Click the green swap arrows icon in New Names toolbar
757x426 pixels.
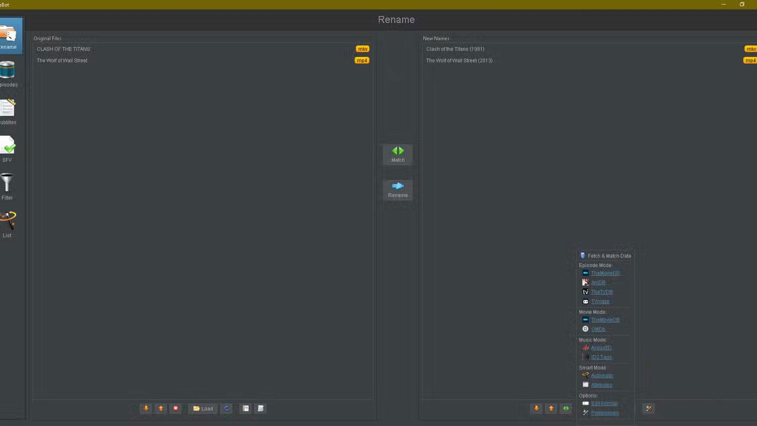[566, 408]
